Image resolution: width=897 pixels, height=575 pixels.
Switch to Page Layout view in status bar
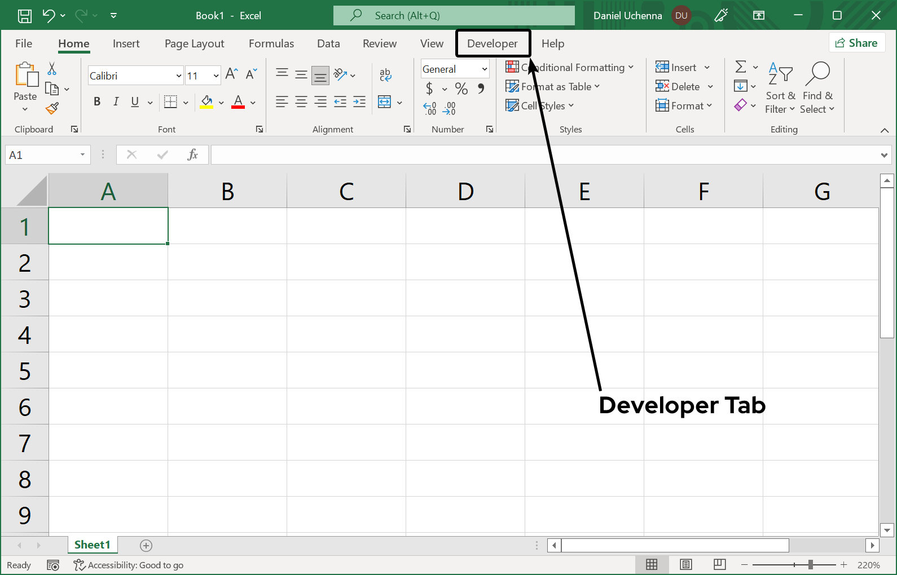[685, 564]
